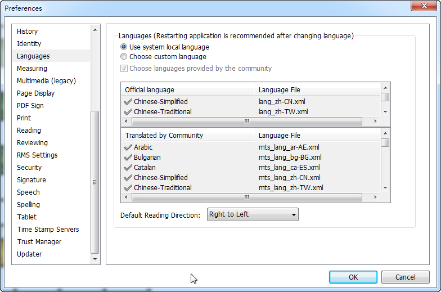The width and height of the screenshot is (441, 292).
Task: Click the checkmark next to official Chinese-Traditional
Action: pyautogui.click(x=128, y=112)
